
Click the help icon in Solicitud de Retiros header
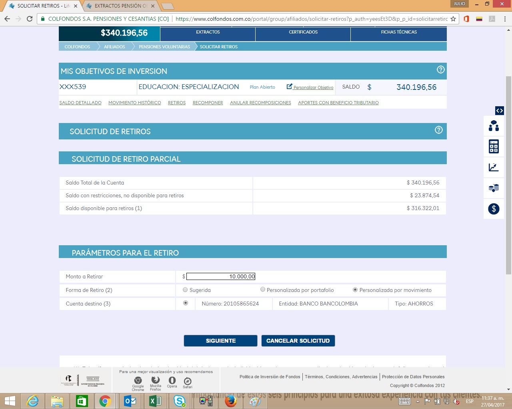click(439, 130)
